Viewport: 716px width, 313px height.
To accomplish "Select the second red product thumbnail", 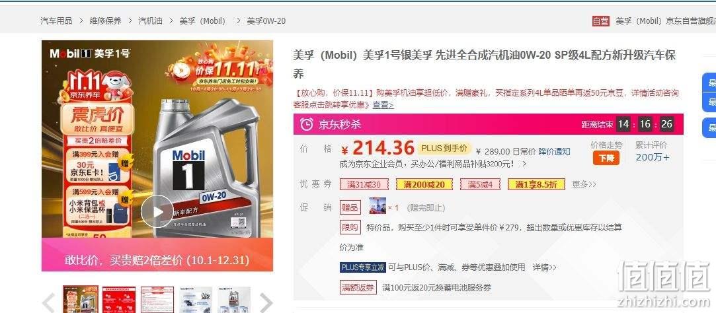I will [118, 300].
